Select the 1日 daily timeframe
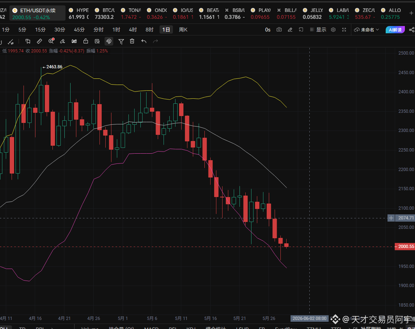This screenshot has height=329, width=415. click(166, 30)
